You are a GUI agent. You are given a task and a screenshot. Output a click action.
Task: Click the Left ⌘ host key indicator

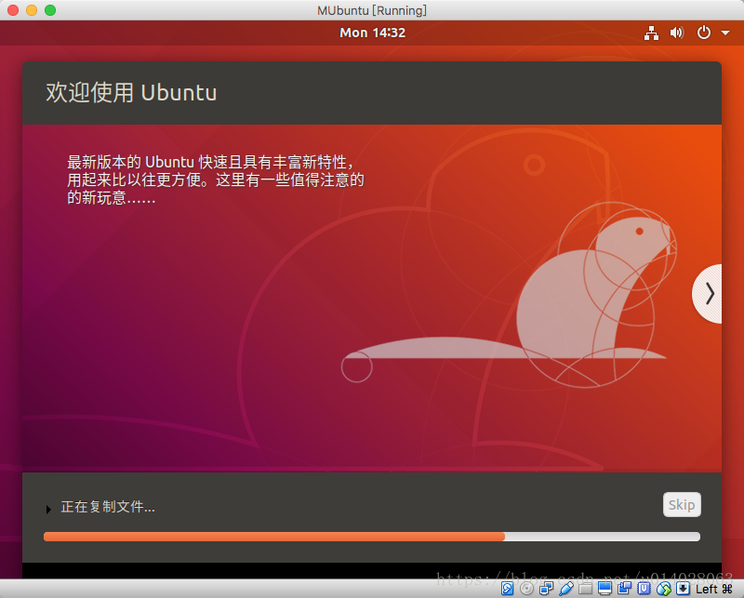tap(714, 589)
